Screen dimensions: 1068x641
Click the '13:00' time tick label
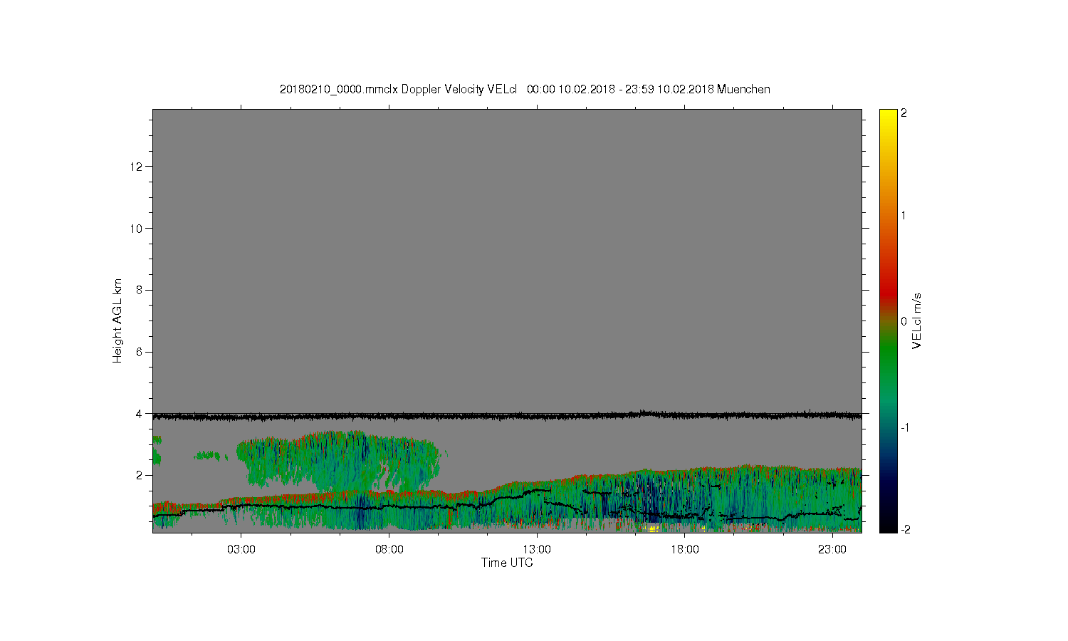[537, 550]
